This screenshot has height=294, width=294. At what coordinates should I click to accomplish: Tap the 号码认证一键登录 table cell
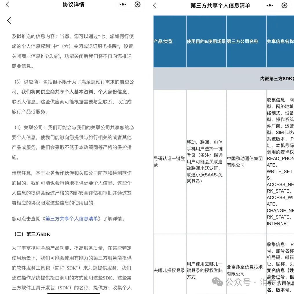tap(170, 162)
